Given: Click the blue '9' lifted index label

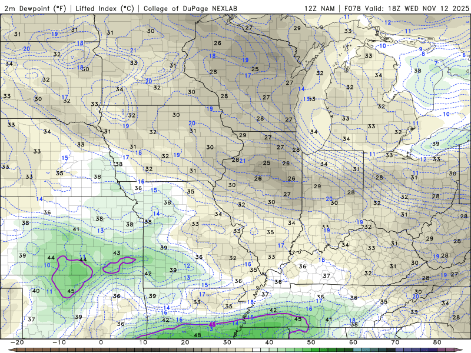Looking at the screenshot, I should point(420,49).
